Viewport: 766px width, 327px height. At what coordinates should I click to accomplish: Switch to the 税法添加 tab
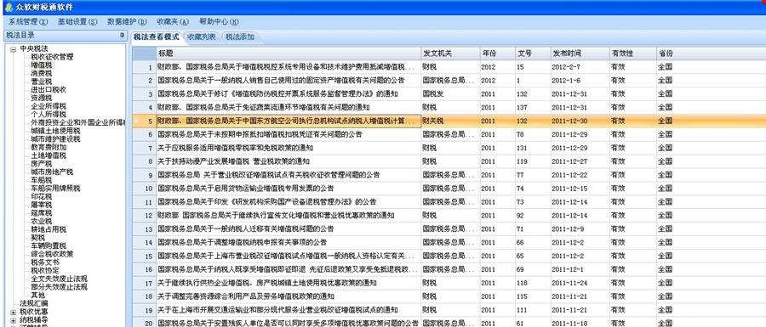[x=240, y=37]
